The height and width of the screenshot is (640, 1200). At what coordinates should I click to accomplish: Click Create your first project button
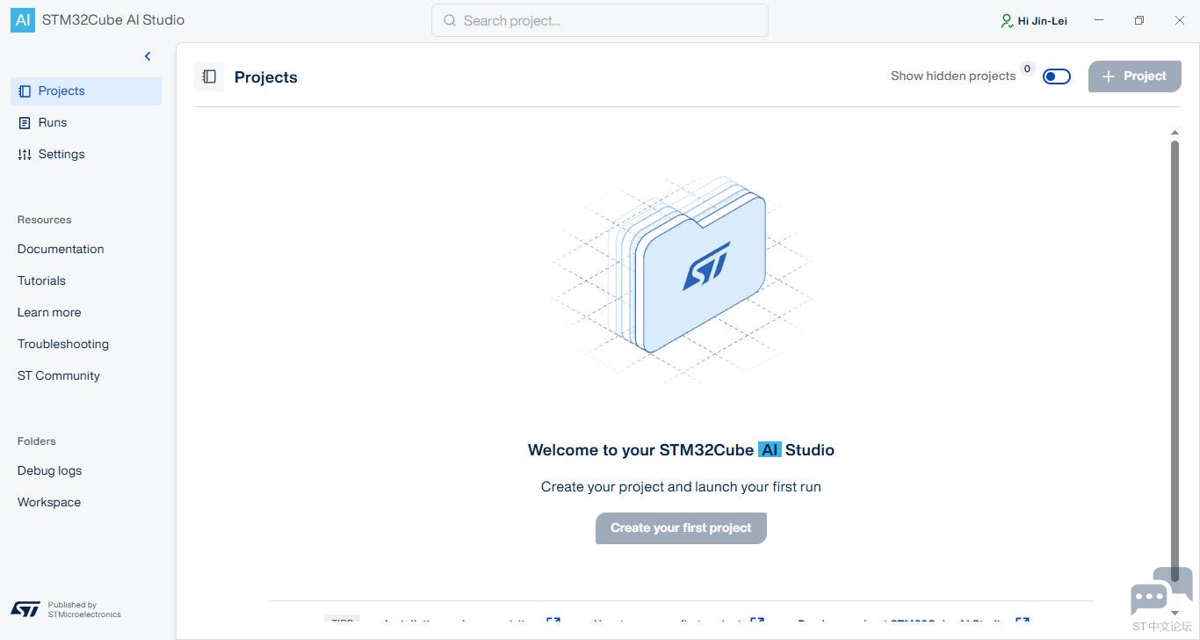[x=681, y=528]
